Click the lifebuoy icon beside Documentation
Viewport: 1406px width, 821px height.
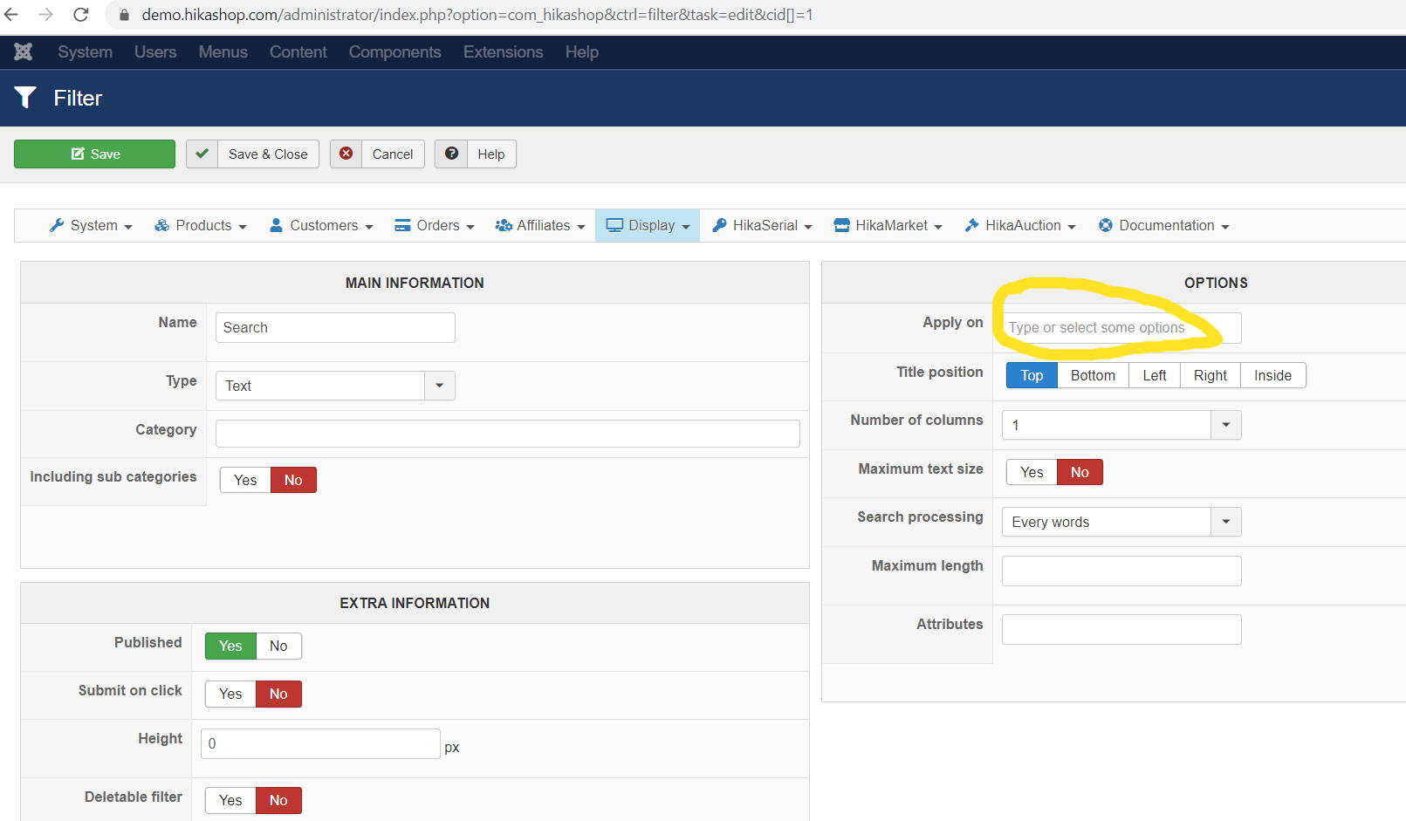pyautogui.click(x=1106, y=225)
